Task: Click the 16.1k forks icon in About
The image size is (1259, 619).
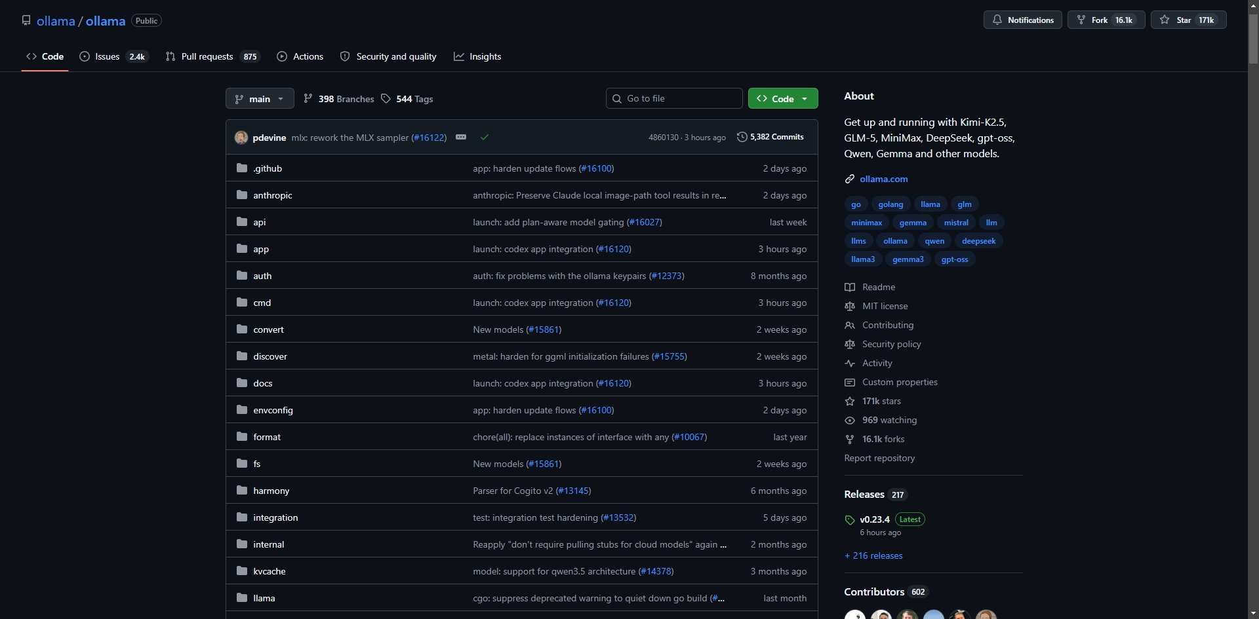Action: [x=850, y=440]
